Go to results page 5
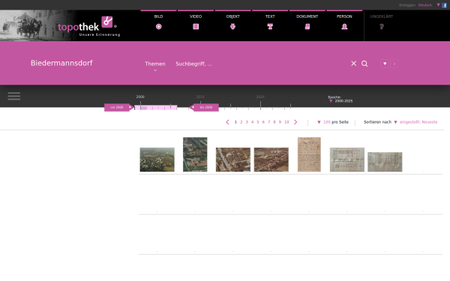 258,122
